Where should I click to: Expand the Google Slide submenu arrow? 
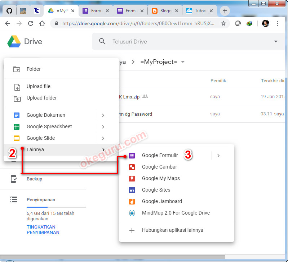103,138
